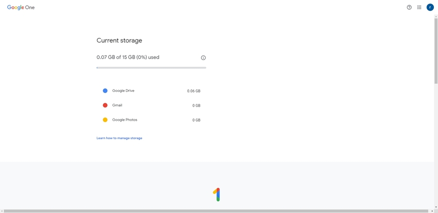438x213 pixels.
Task: Click the storage usage progress bar
Action: 151,68
